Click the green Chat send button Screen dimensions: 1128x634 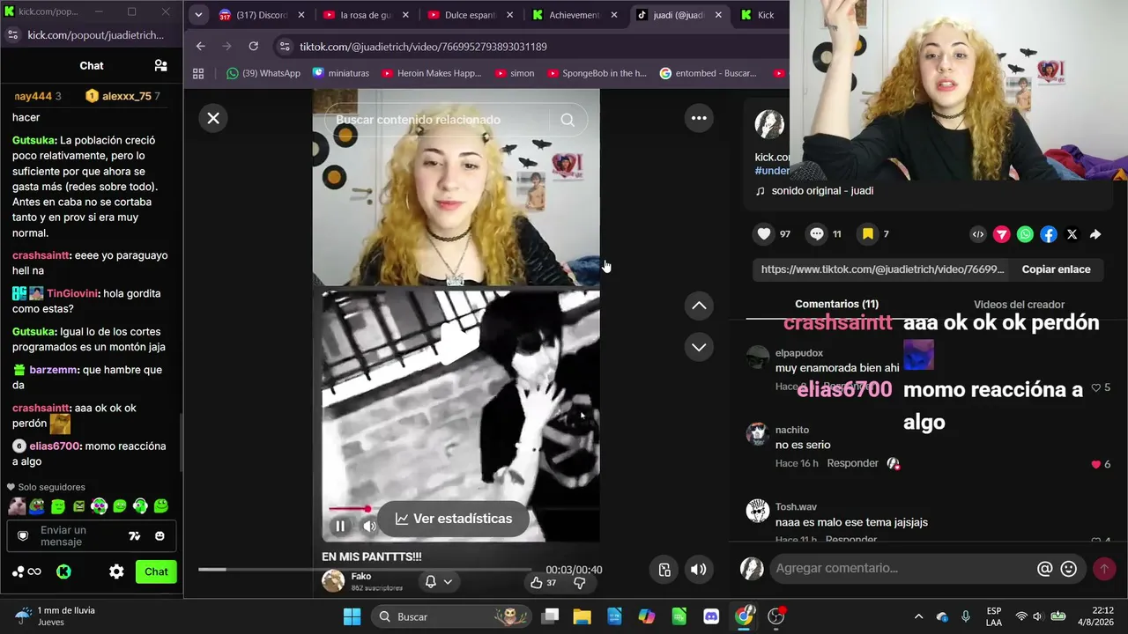pos(156,571)
